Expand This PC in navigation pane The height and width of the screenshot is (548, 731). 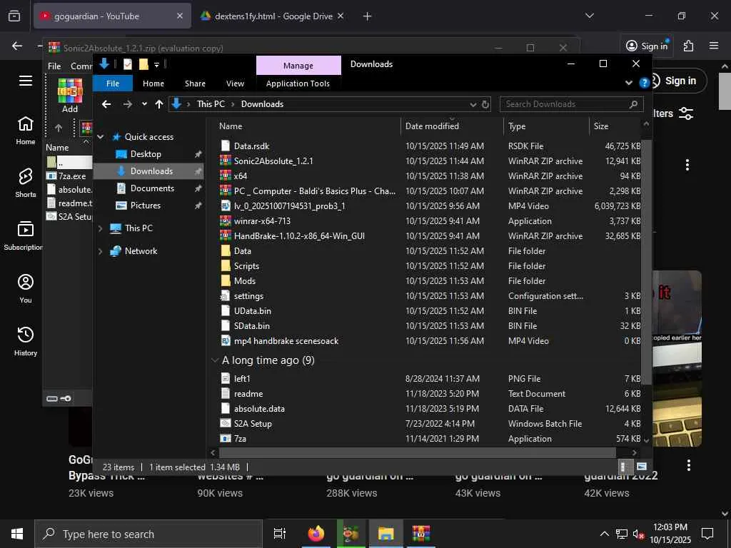pyautogui.click(x=100, y=228)
